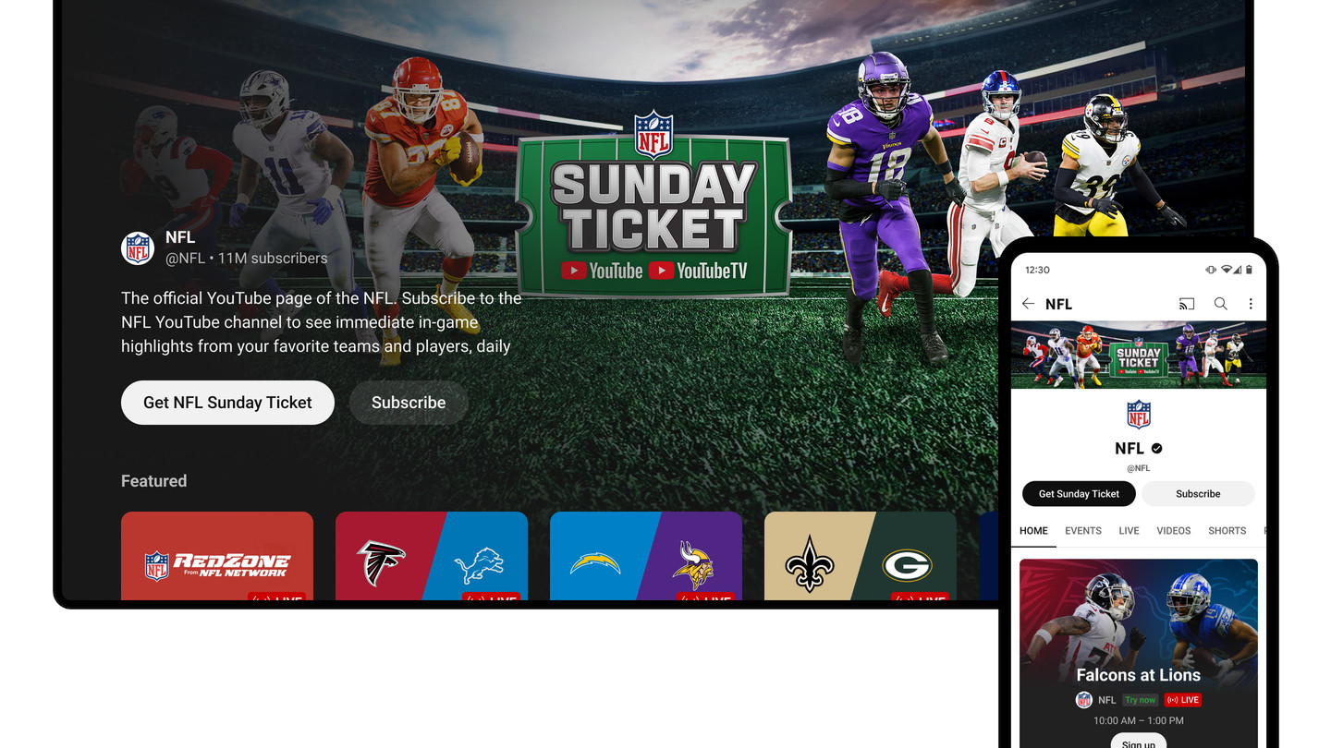Tap the verified badge next to NFL
Viewport: 1331px width, 748px height.
[x=1157, y=448]
